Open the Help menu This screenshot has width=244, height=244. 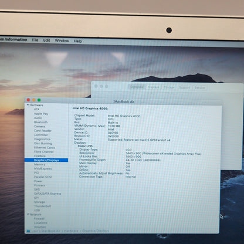77,41
